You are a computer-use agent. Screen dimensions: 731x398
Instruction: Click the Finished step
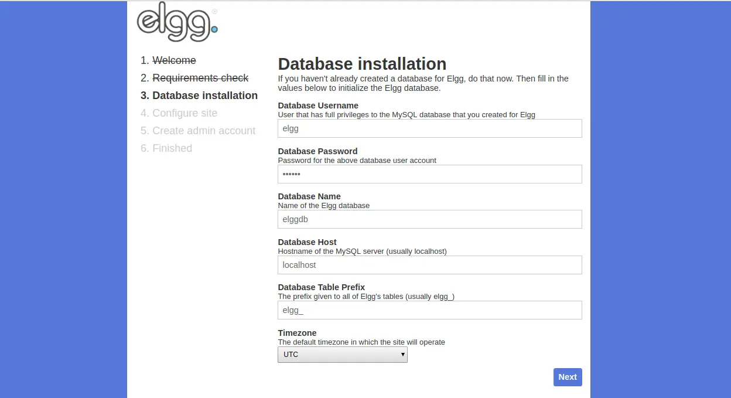click(172, 148)
